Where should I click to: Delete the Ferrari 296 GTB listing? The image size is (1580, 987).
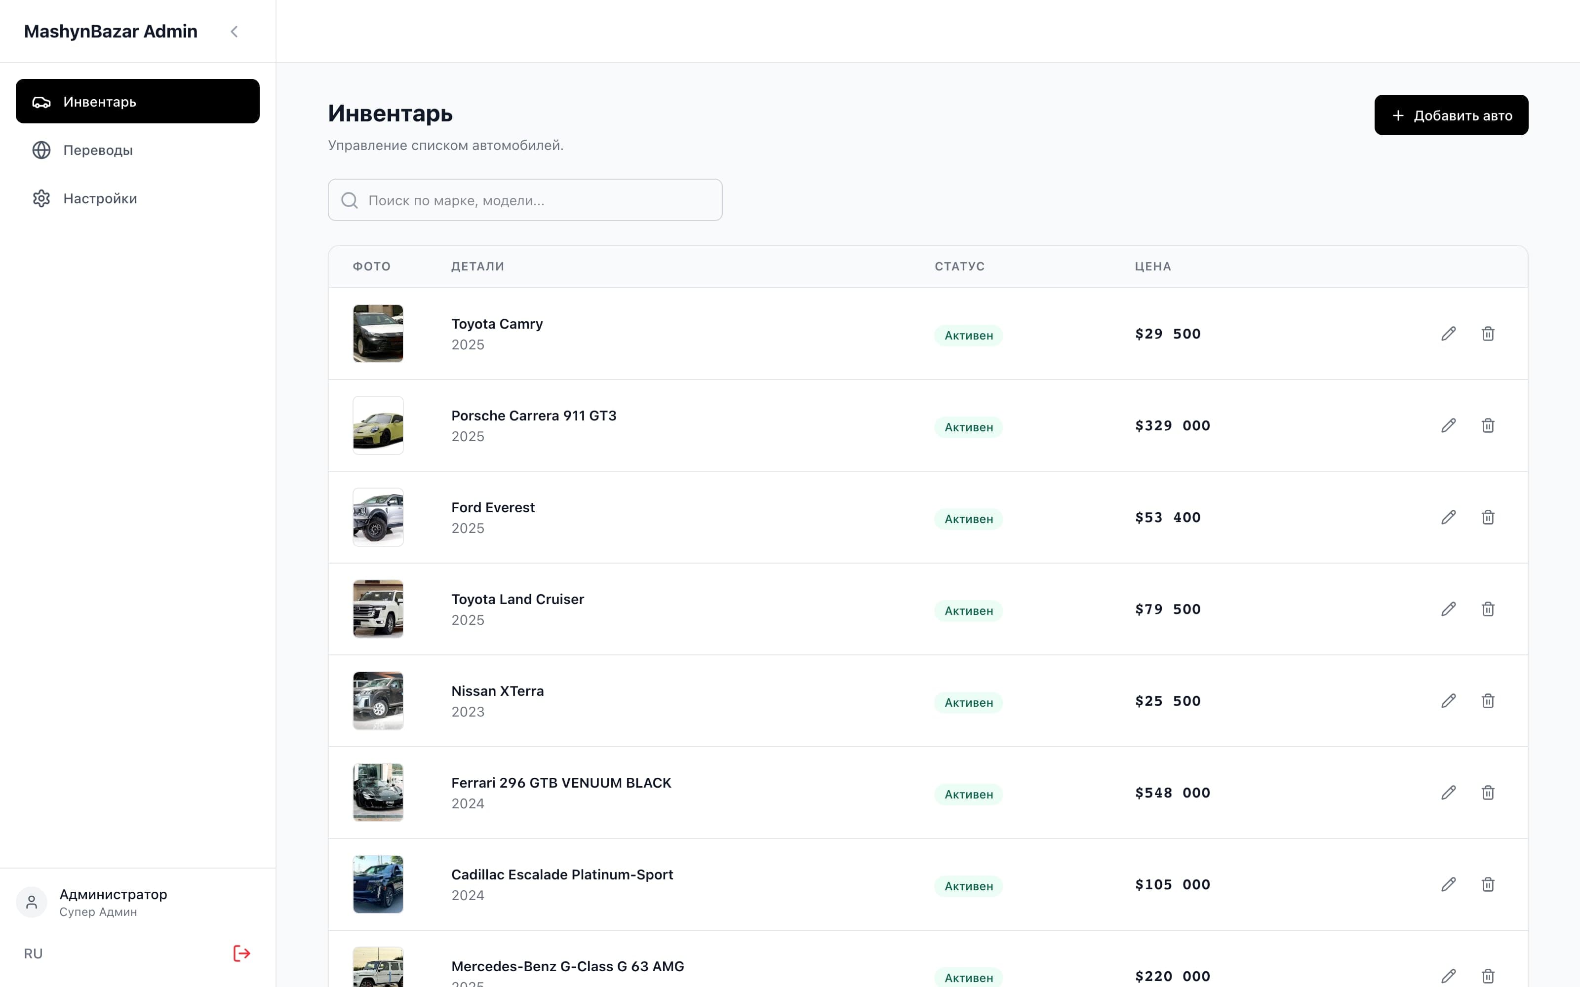(1488, 793)
